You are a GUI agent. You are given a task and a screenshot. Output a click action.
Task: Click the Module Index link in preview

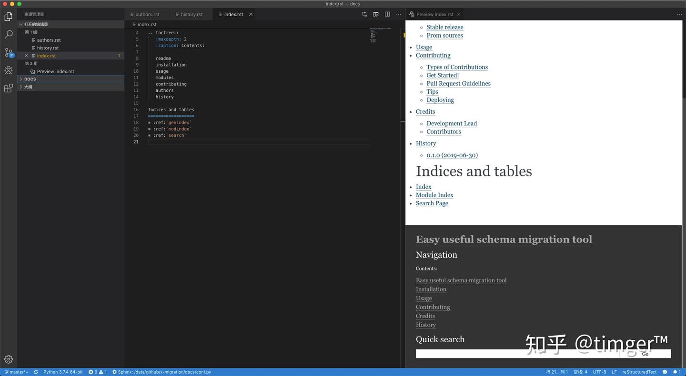[x=434, y=195]
